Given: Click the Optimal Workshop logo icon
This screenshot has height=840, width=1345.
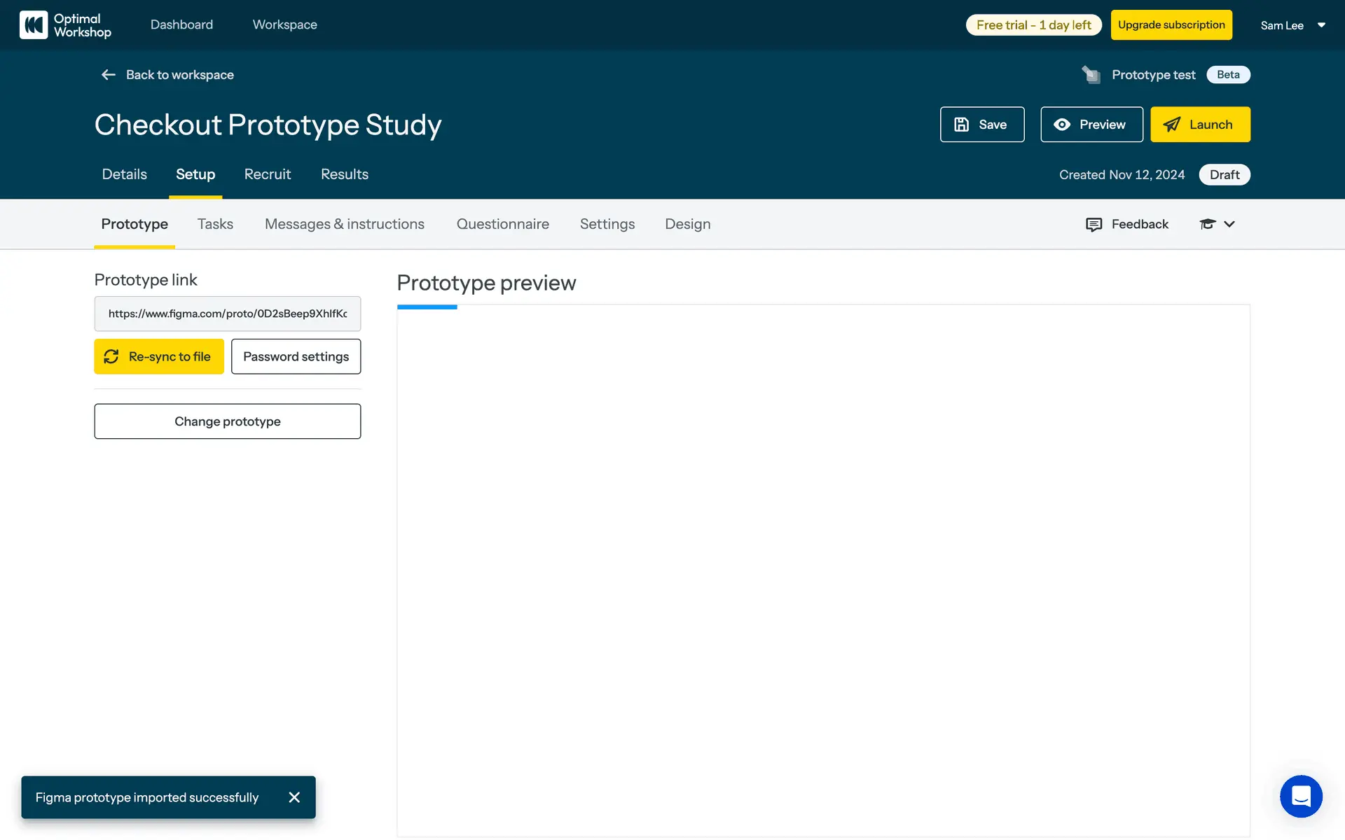Looking at the screenshot, I should [x=34, y=25].
